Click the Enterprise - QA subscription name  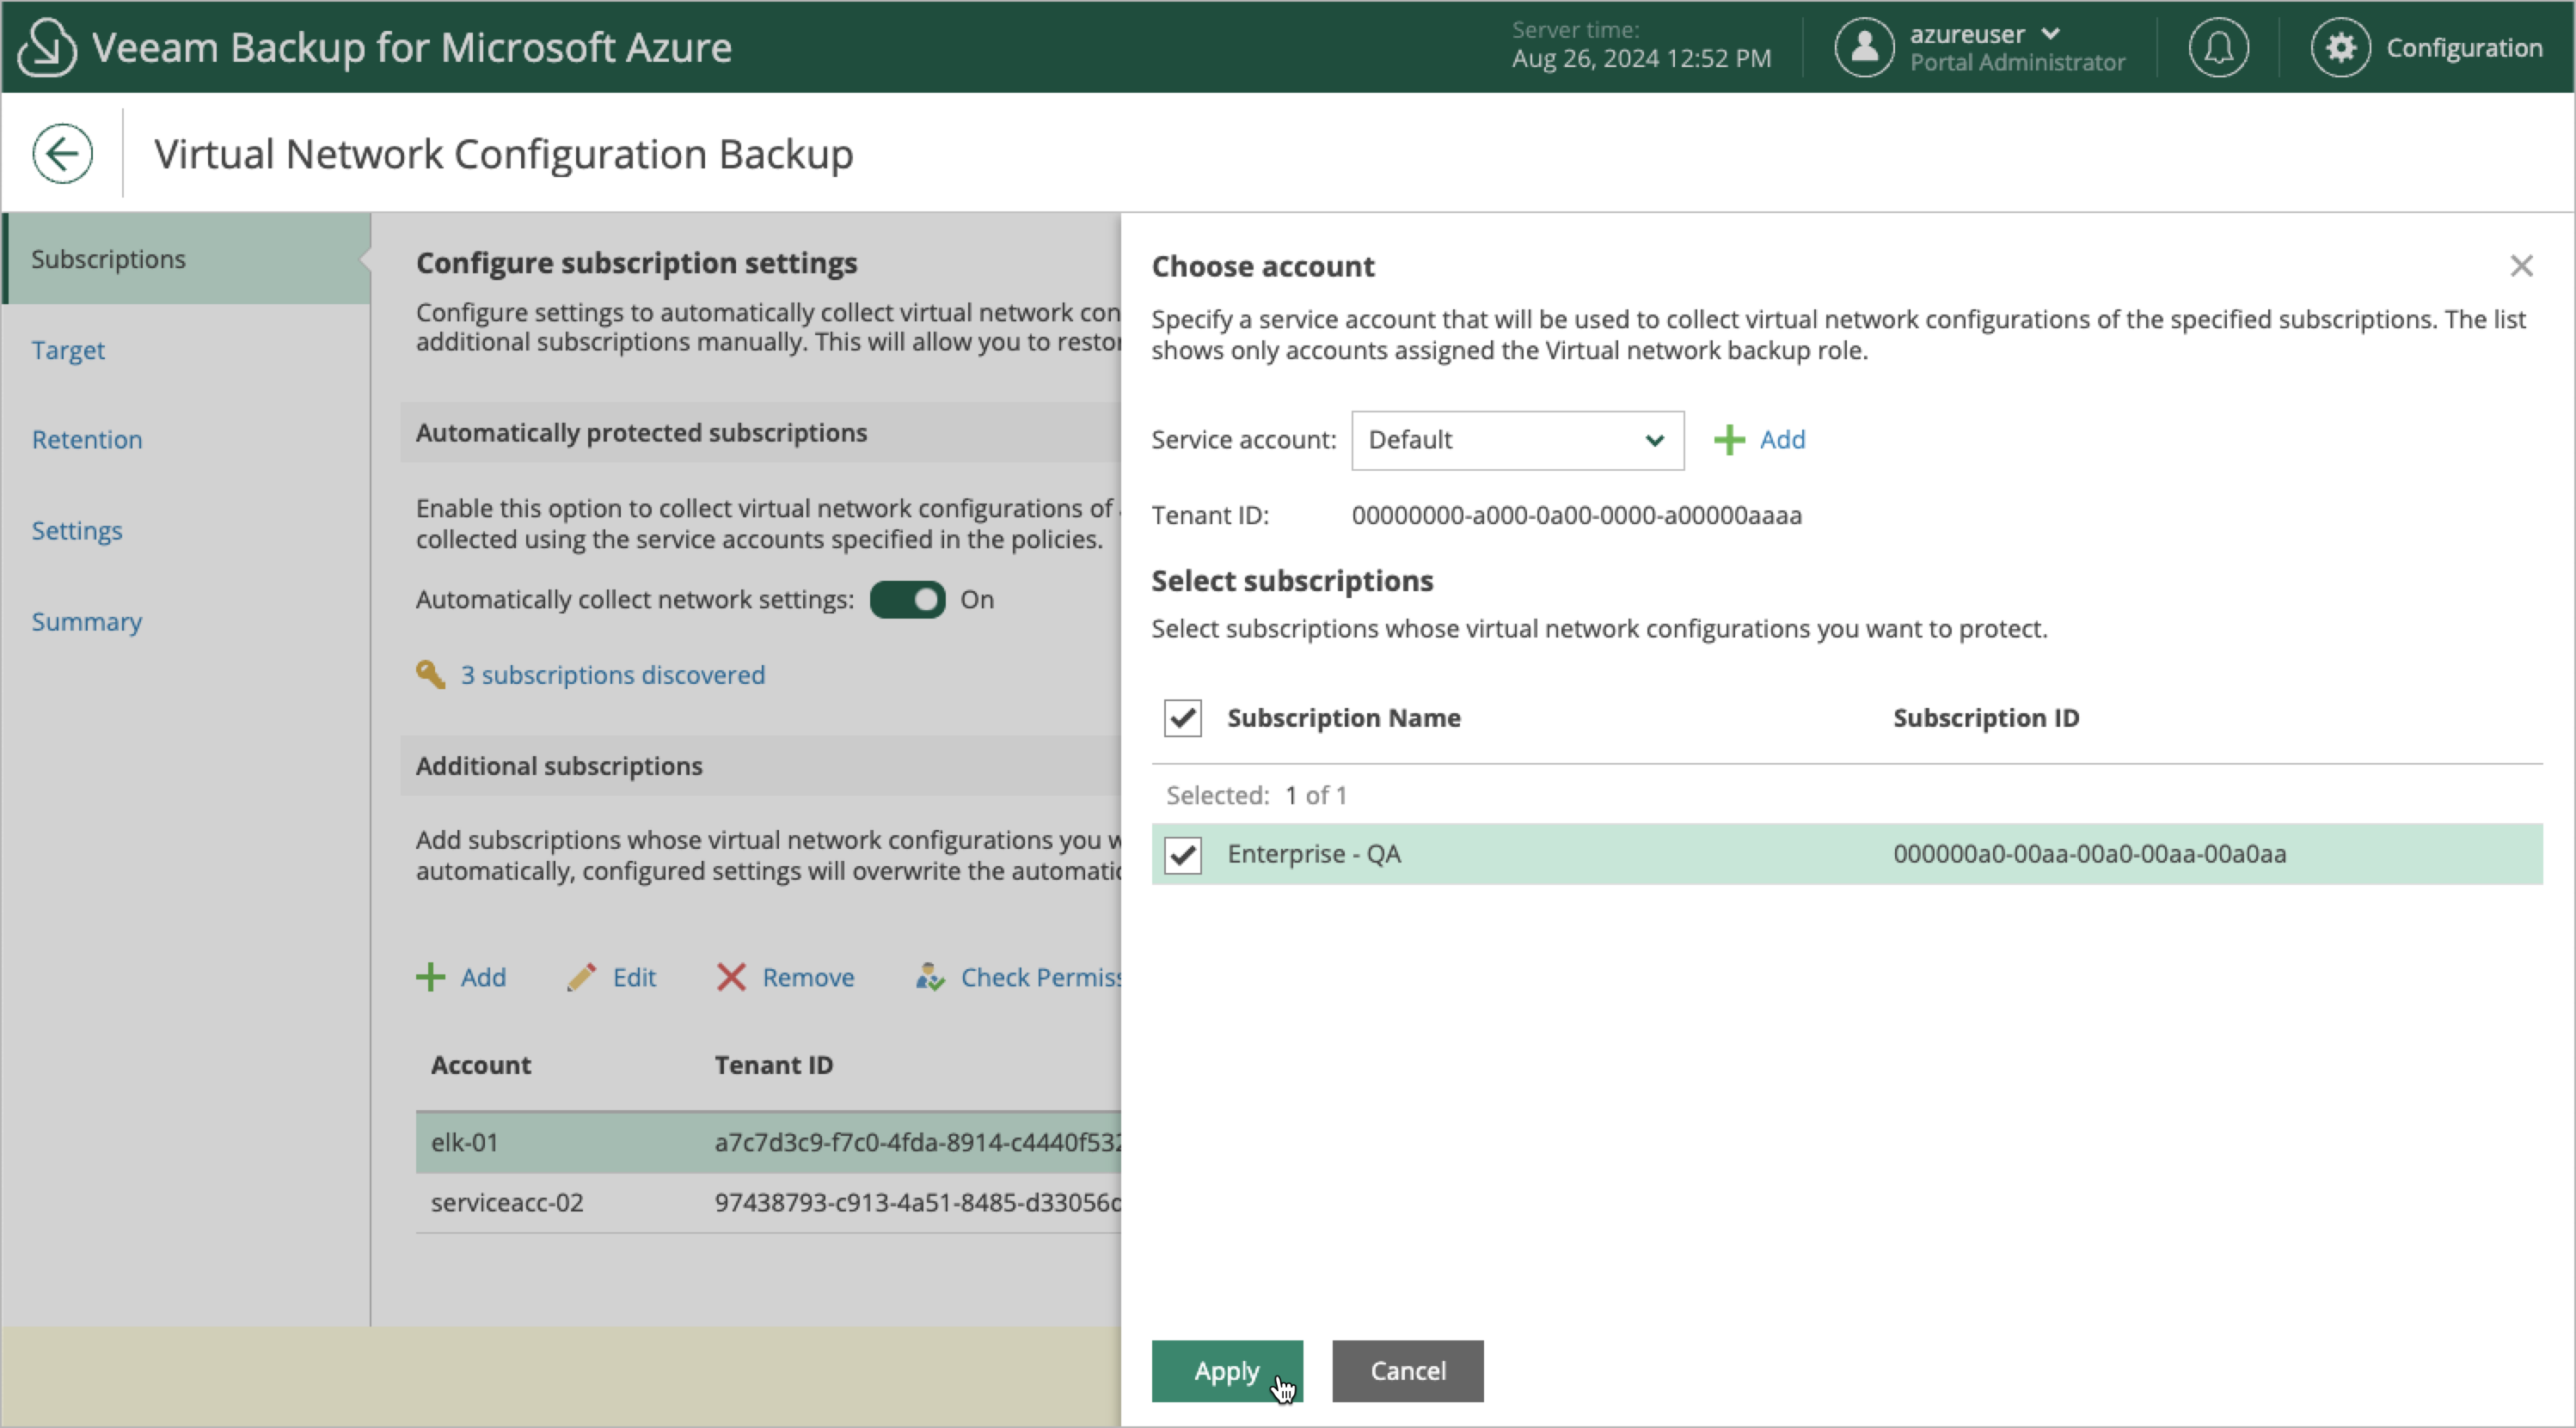point(1314,854)
